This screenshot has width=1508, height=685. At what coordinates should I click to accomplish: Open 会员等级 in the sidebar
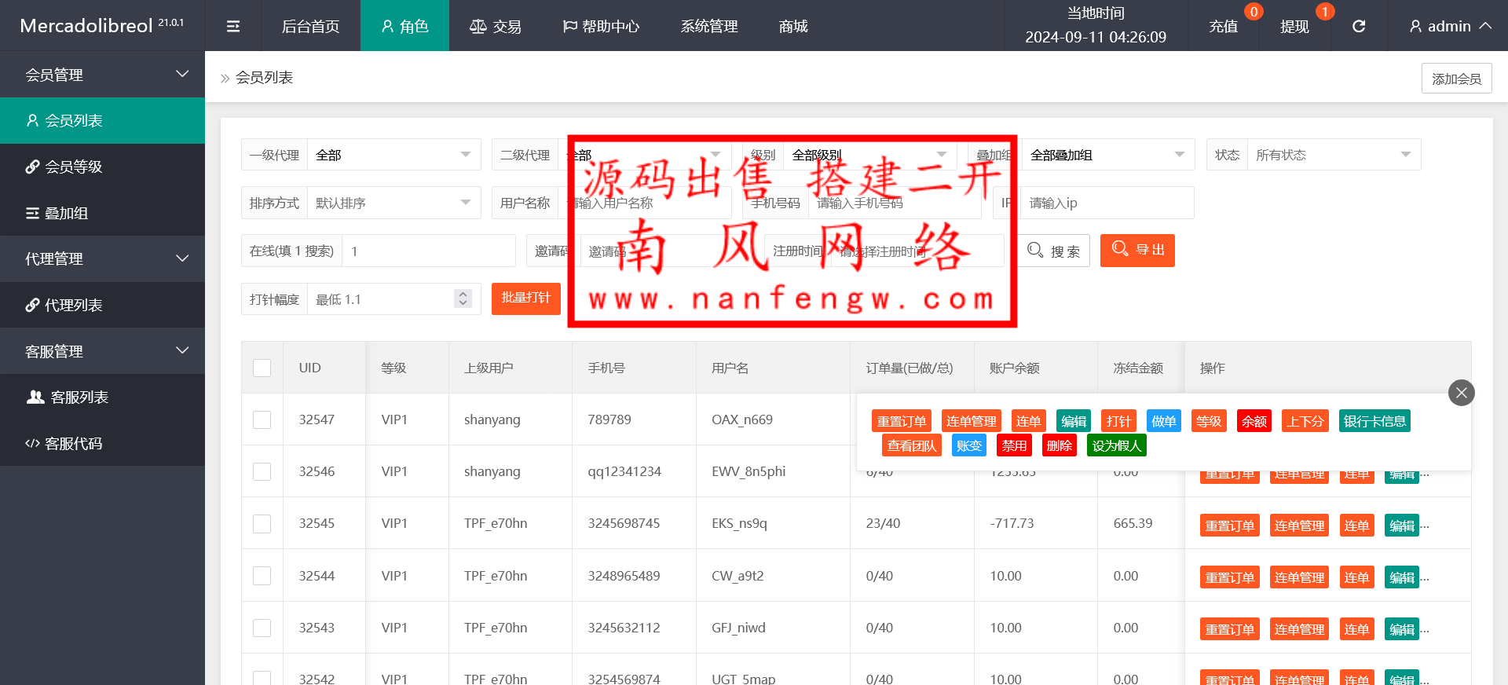pyautogui.click(x=102, y=167)
